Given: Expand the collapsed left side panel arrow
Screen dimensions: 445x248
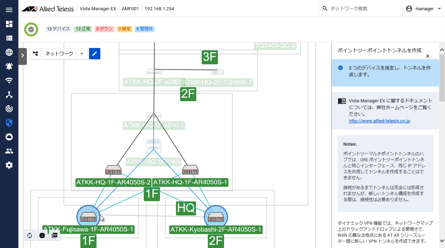Looking at the screenshot, I should pos(23,55).
